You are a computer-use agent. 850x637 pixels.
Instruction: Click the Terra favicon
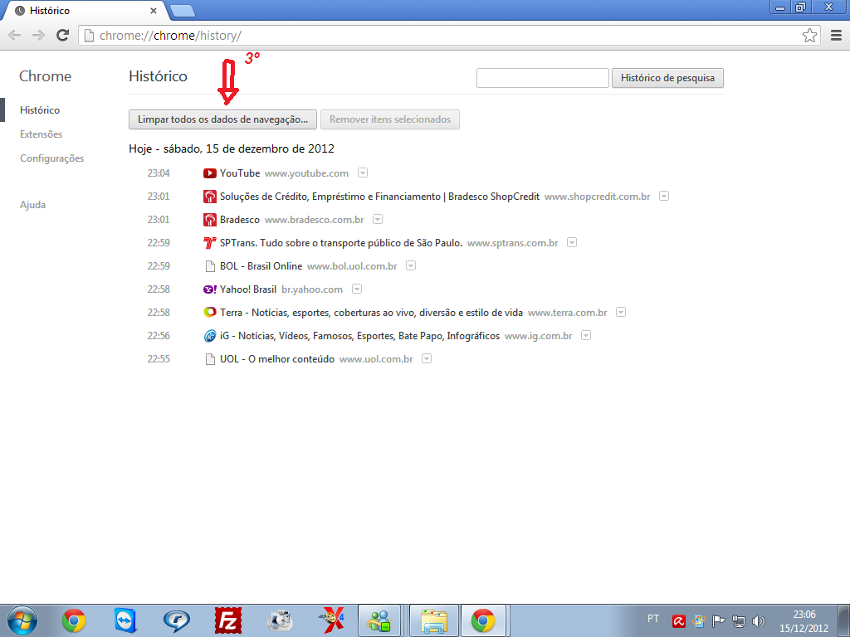(210, 313)
